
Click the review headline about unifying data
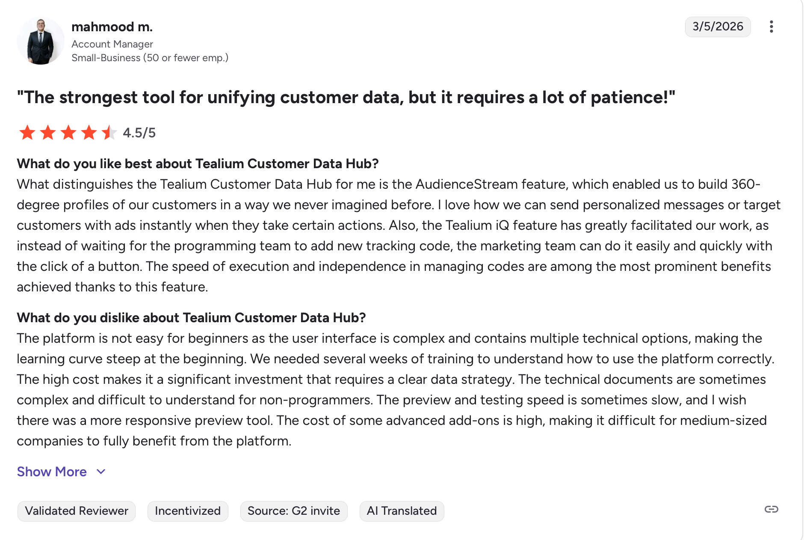tap(346, 98)
